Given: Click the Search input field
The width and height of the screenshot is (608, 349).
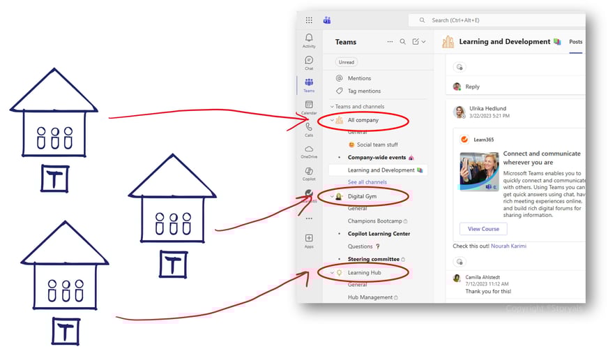Looking at the screenshot, I should click(x=502, y=20).
